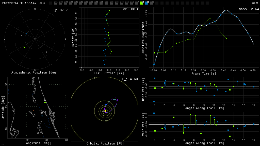Click the UTC timestamp at top left
260x146 pixels.
click(x=23, y=3)
